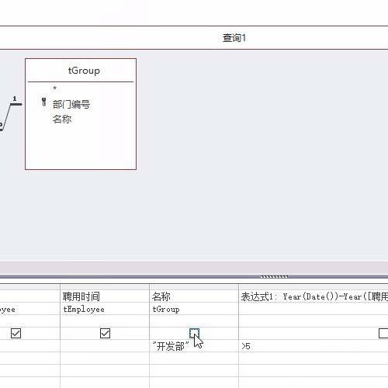Click the "开发部" criteria cell

pyautogui.click(x=194, y=346)
